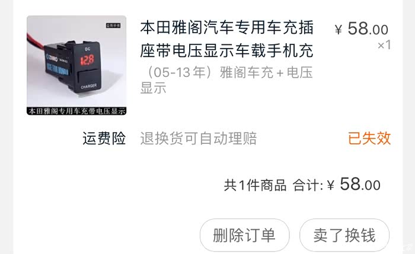Viewport: 415px width, 254px height.
Task: Tap the red 12.8 voltage readout in the image
Action: tap(87, 60)
